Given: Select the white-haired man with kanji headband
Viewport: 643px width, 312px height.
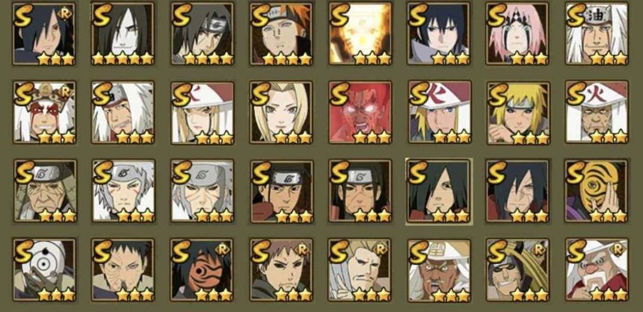Looking at the screenshot, I should click(596, 33).
